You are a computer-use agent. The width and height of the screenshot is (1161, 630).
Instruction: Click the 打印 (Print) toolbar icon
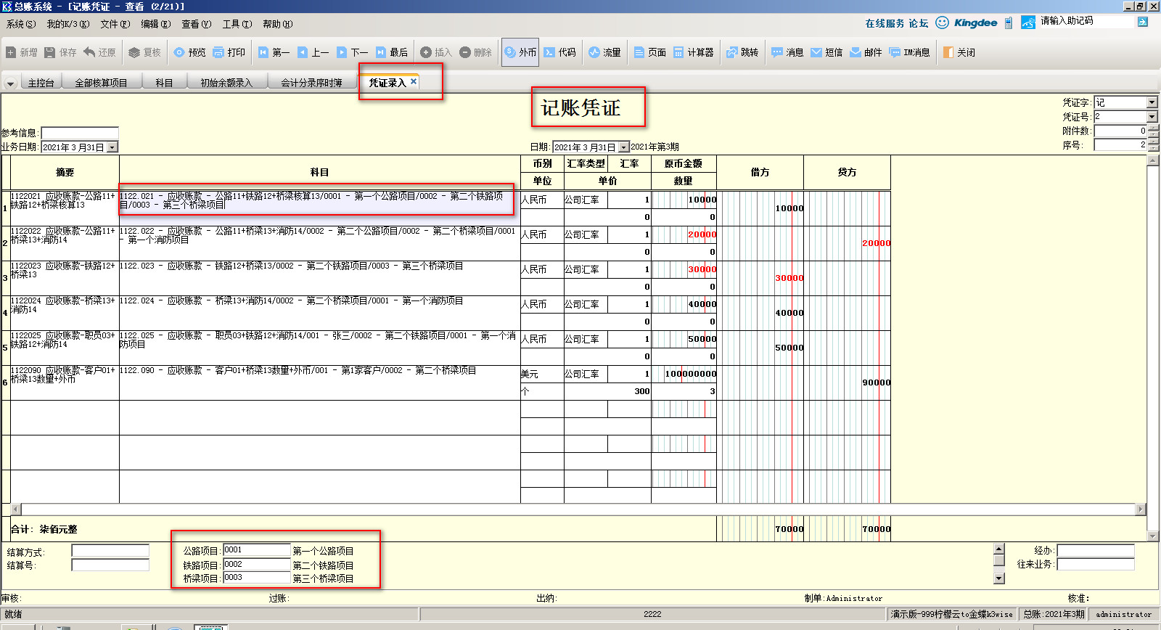coord(229,52)
